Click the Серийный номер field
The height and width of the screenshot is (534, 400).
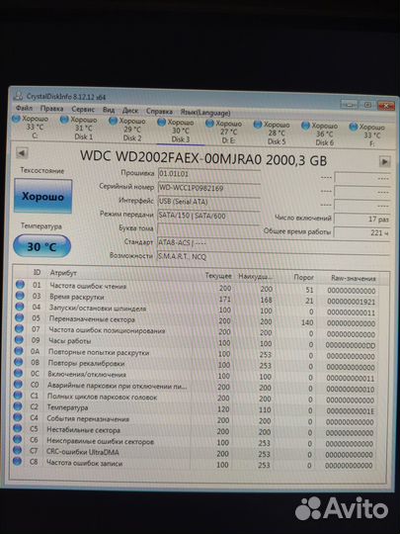pos(208,188)
